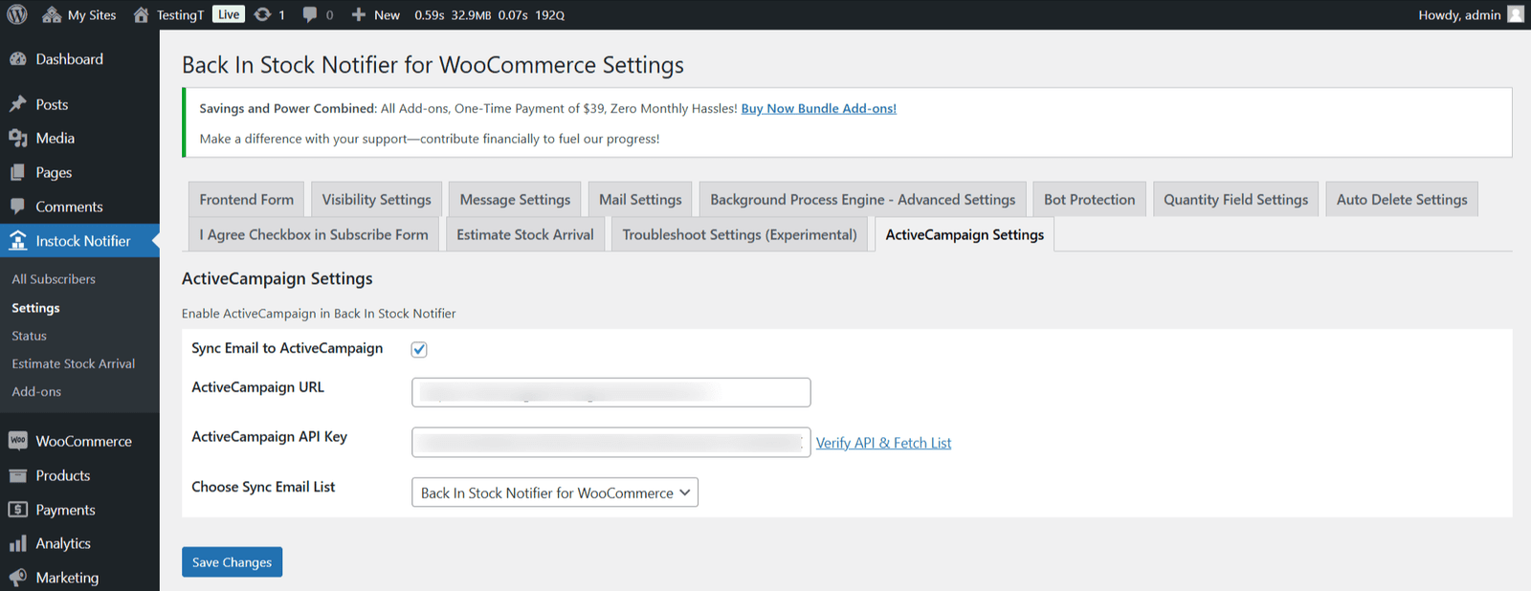The image size is (1531, 591).
Task: Open the Settings submenu item
Action: click(35, 308)
